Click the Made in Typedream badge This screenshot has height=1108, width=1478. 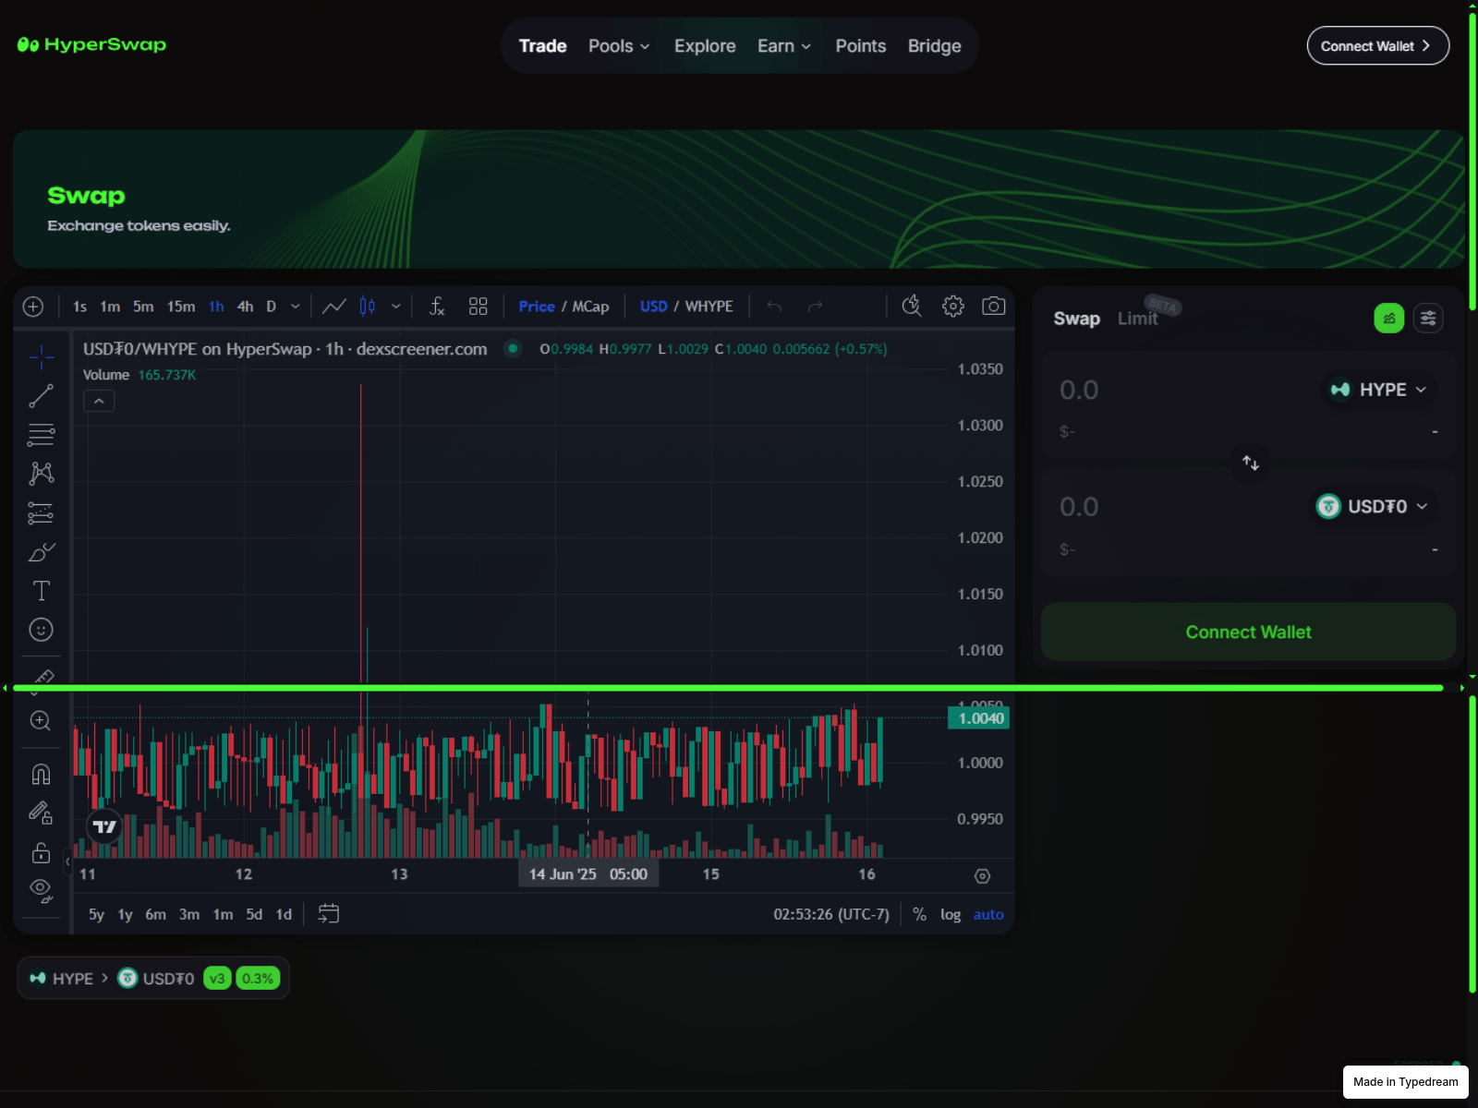point(1405,1082)
